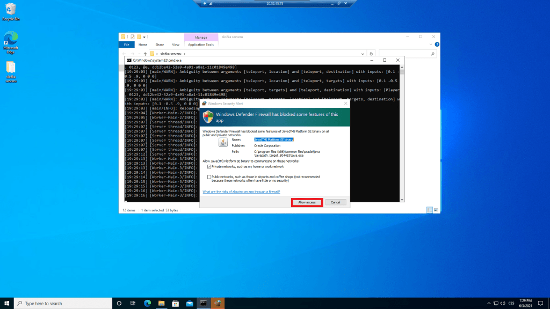This screenshot has width=550, height=309.
Task: Open the network tray icon
Action: click(x=496, y=304)
